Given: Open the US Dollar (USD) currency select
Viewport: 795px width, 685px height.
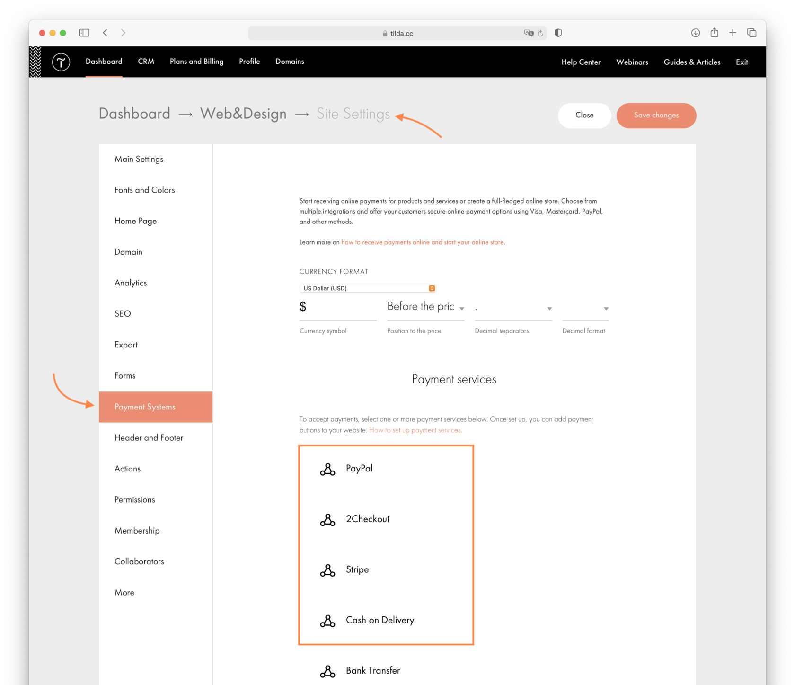Looking at the screenshot, I should point(368,288).
